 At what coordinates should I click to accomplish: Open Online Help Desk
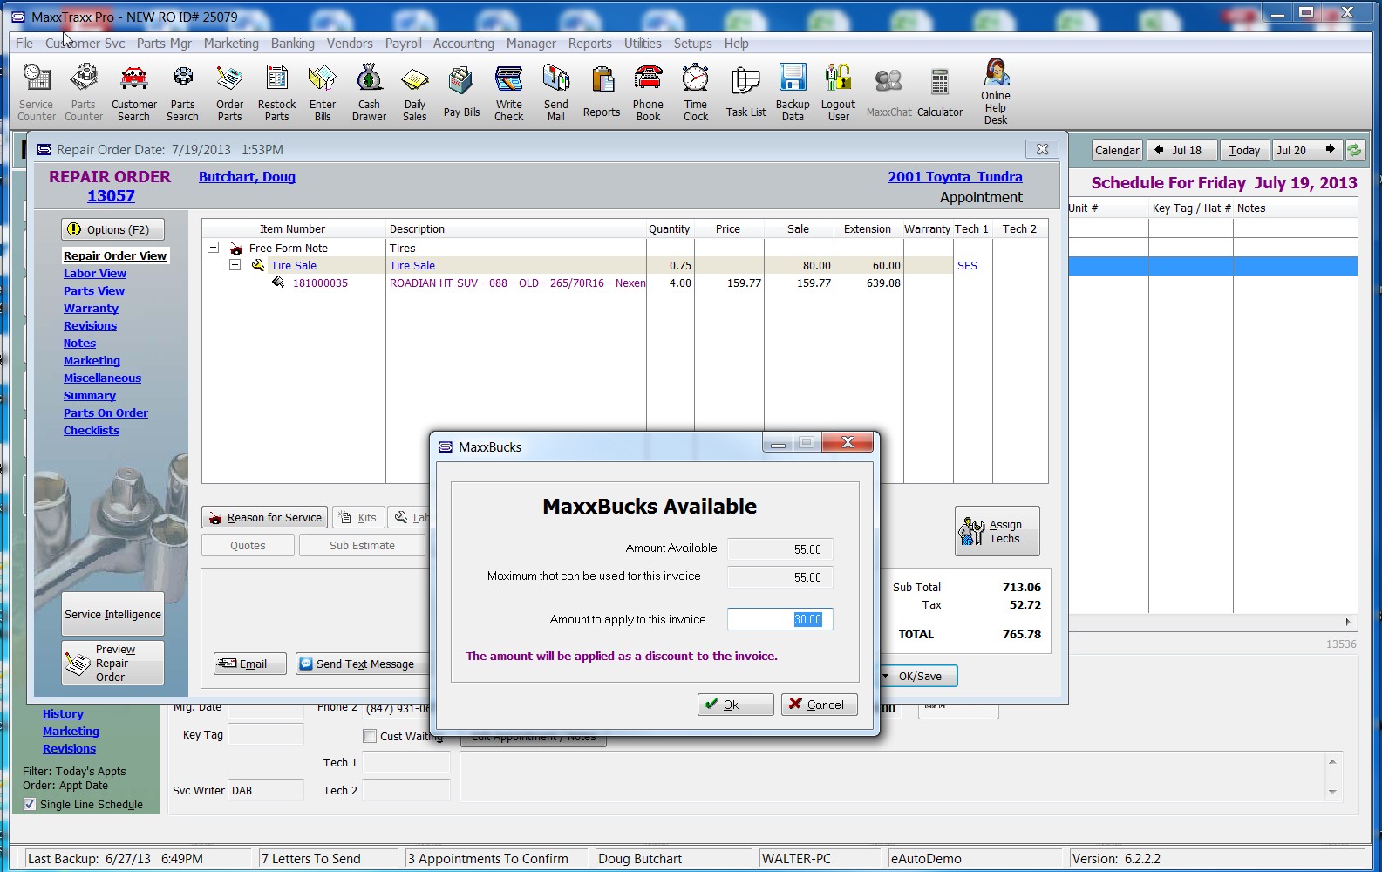point(996,92)
